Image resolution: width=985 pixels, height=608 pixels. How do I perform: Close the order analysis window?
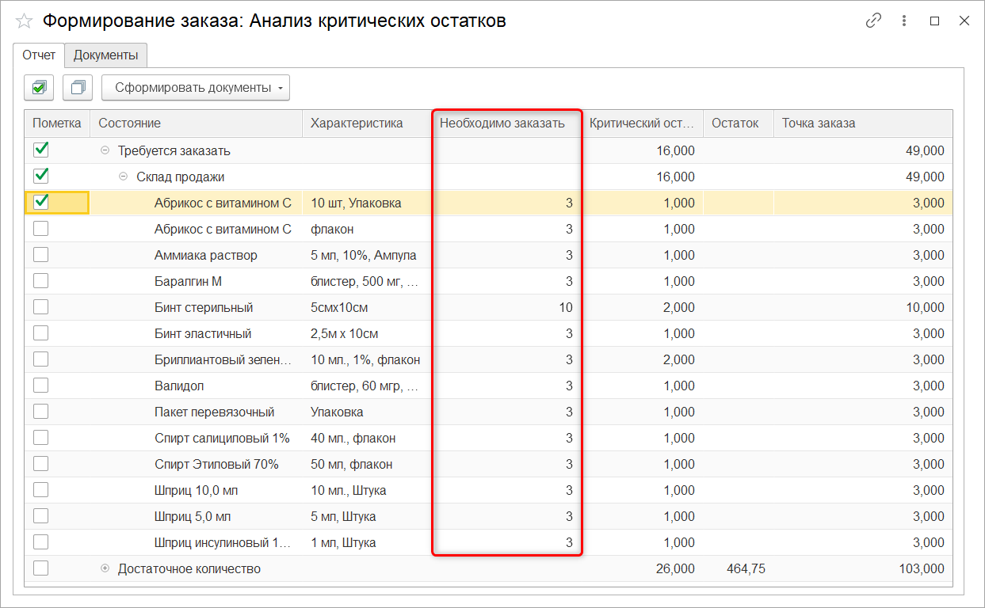pyautogui.click(x=964, y=21)
